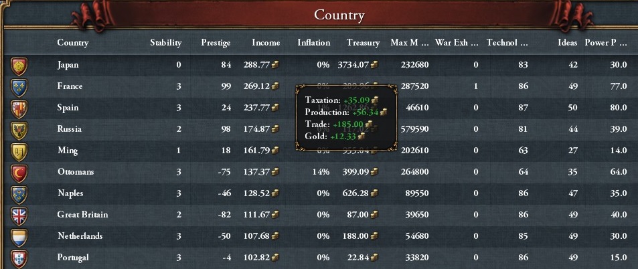Sort countries by Income column
The width and height of the screenshot is (638, 269).
[266, 43]
